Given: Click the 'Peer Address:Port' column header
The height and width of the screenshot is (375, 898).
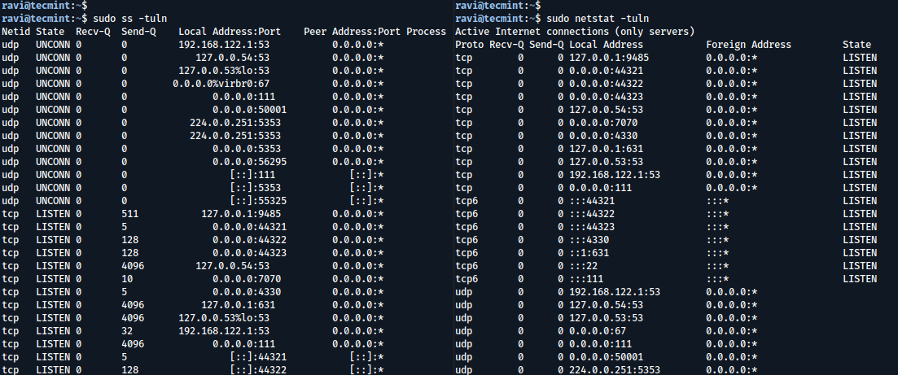Looking at the screenshot, I should click(350, 32).
